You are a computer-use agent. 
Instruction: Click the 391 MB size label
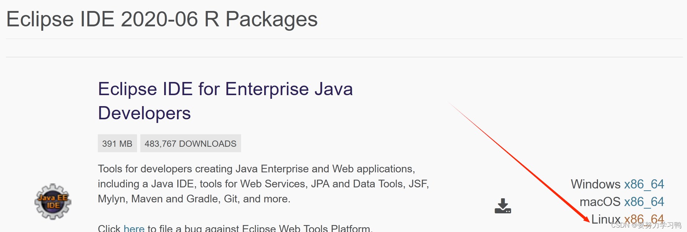(117, 143)
